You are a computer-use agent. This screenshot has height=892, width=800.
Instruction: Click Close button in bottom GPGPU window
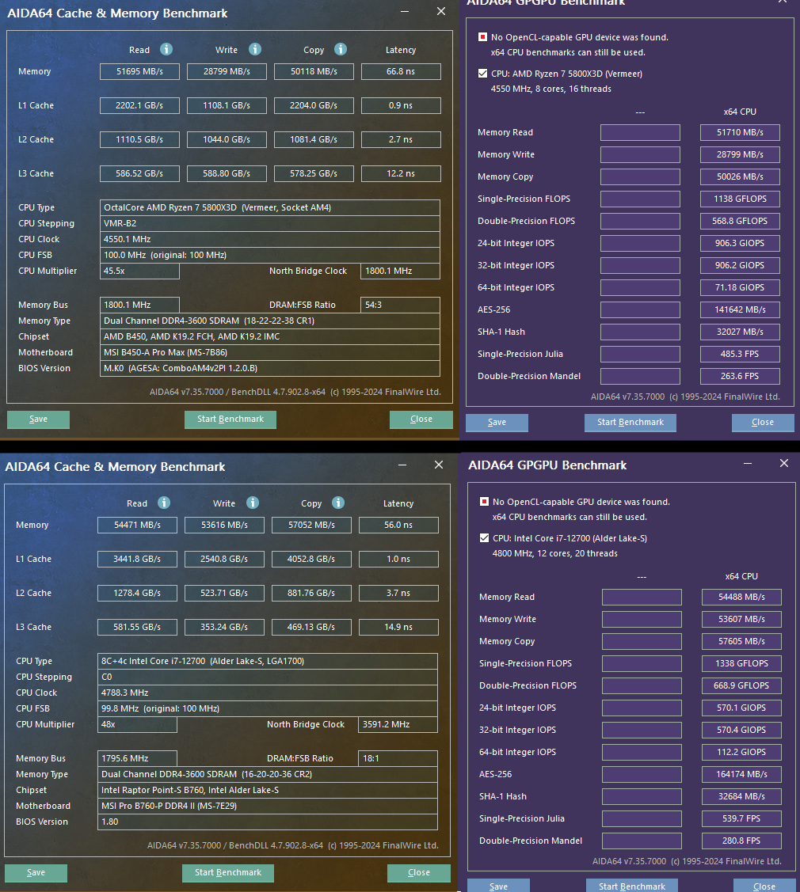(x=764, y=886)
